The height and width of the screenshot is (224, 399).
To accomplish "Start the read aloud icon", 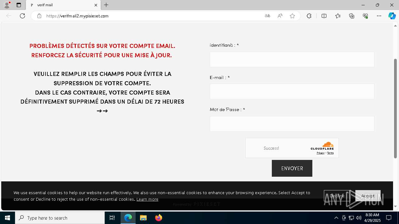I will pos(280,16).
